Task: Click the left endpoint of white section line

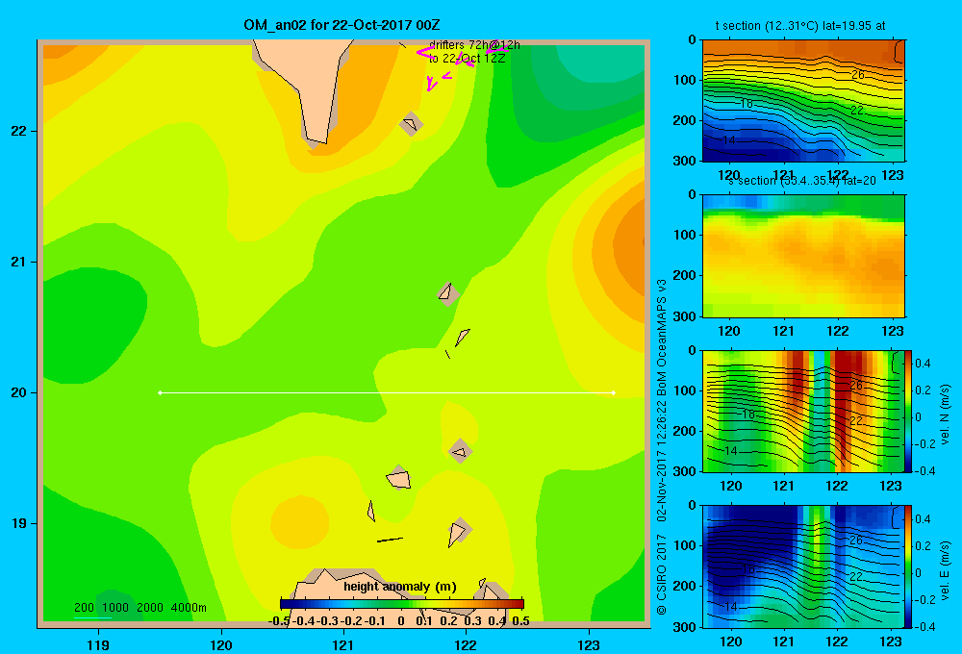Action: click(x=160, y=392)
